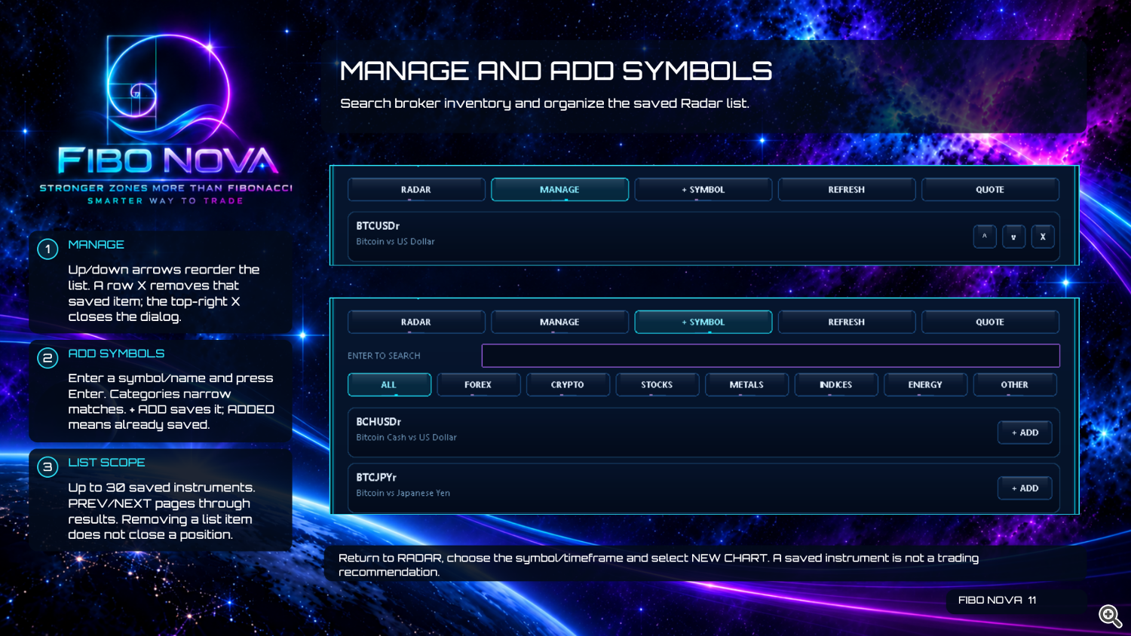Click the 'LIST SCOPE' section title
The image size is (1131, 636).
coord(106,463)
